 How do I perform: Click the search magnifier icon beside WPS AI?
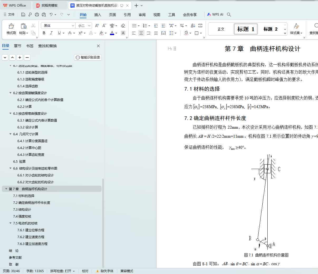pos(229,15)
